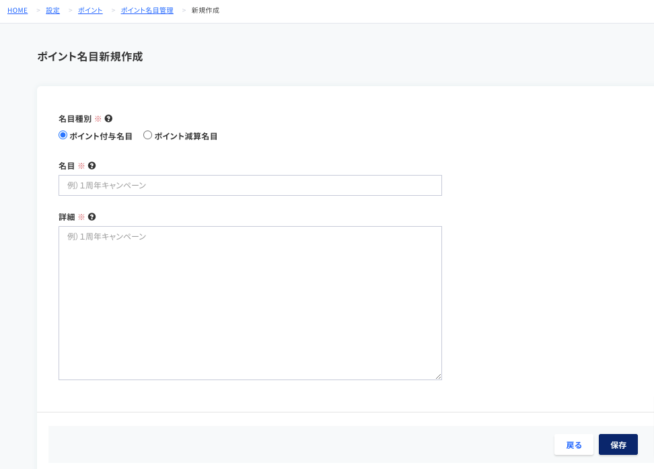Select the ポイント付与名目 radio button
Screen dimensions: 654x469
63,135
